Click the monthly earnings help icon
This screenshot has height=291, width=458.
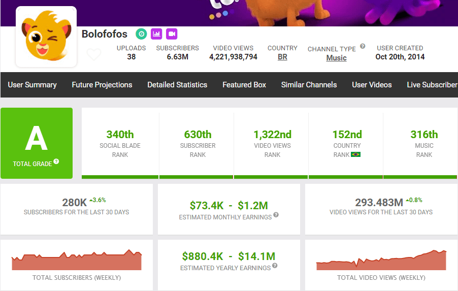(x=276, y=215)
